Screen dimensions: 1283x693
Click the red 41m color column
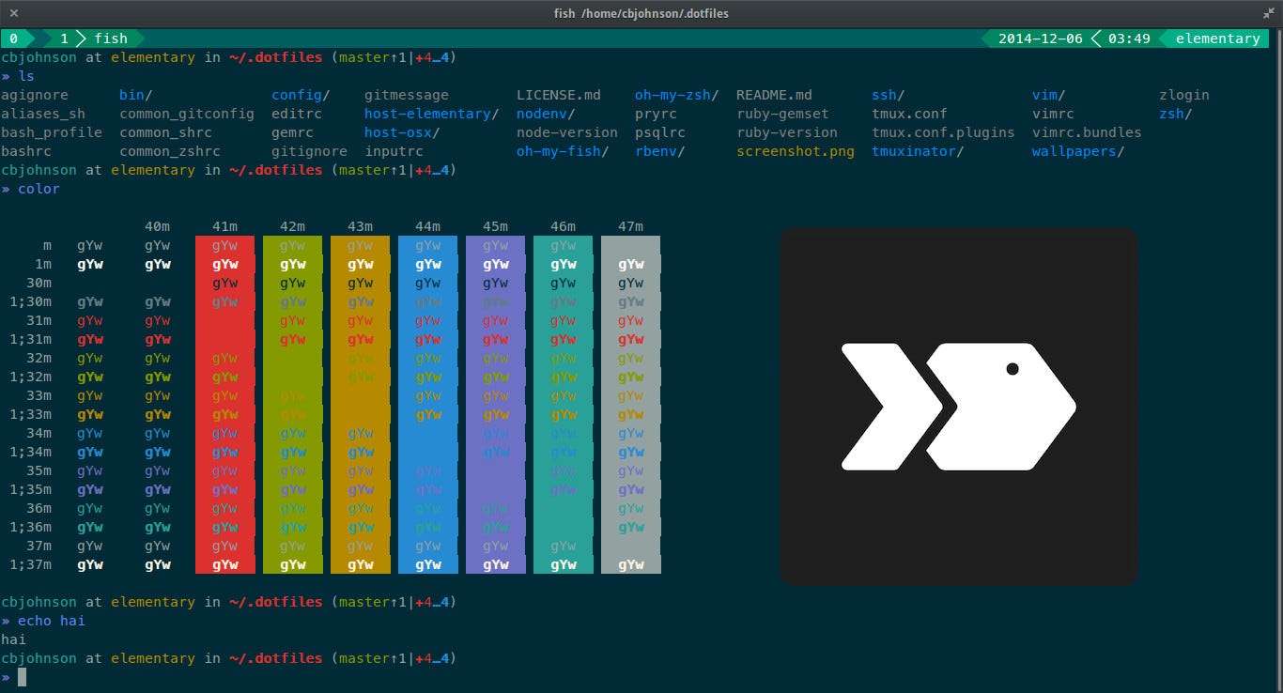[224, 404]
